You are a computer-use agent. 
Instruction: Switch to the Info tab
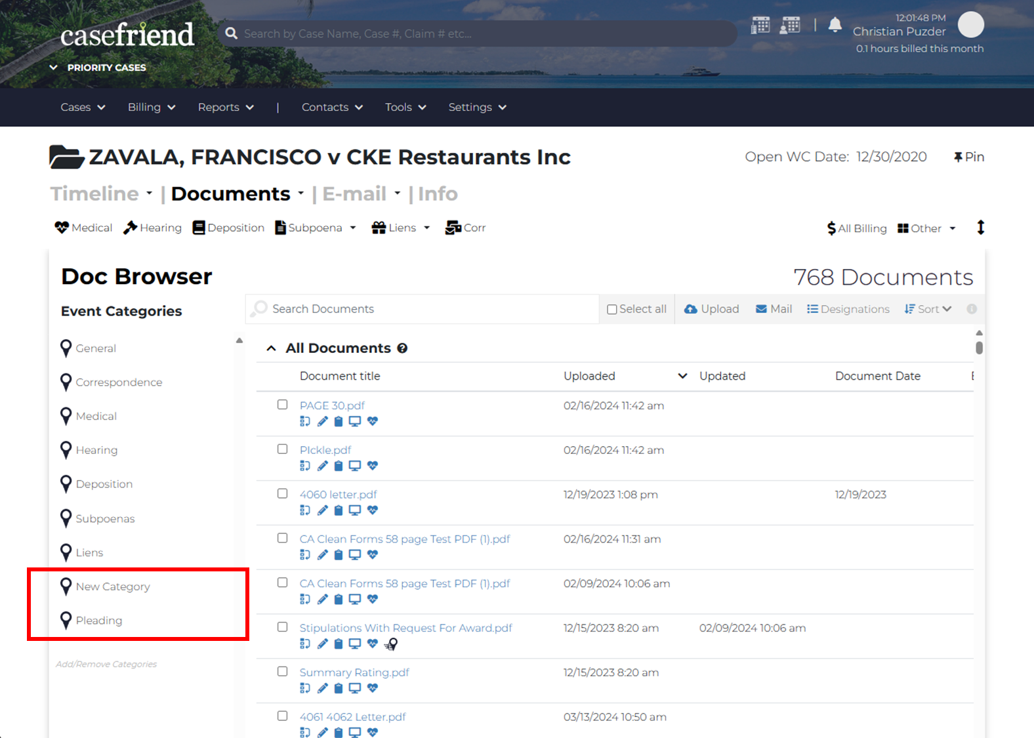coord(438,194)
